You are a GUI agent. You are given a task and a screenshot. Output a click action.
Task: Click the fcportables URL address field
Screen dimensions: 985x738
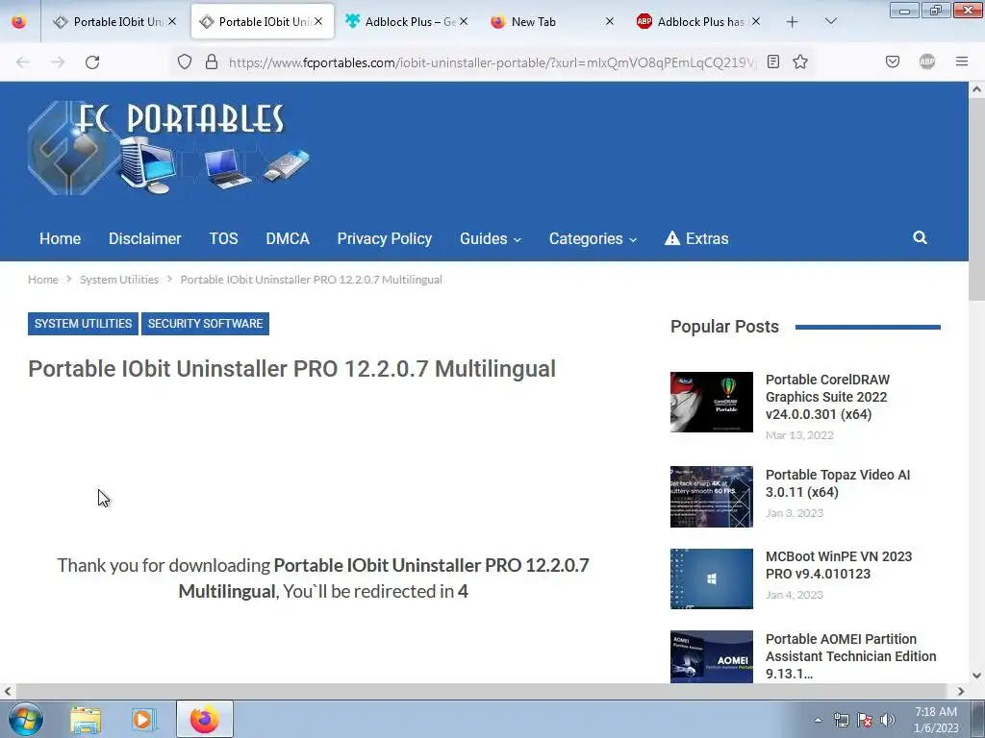(x=492, y=62)
